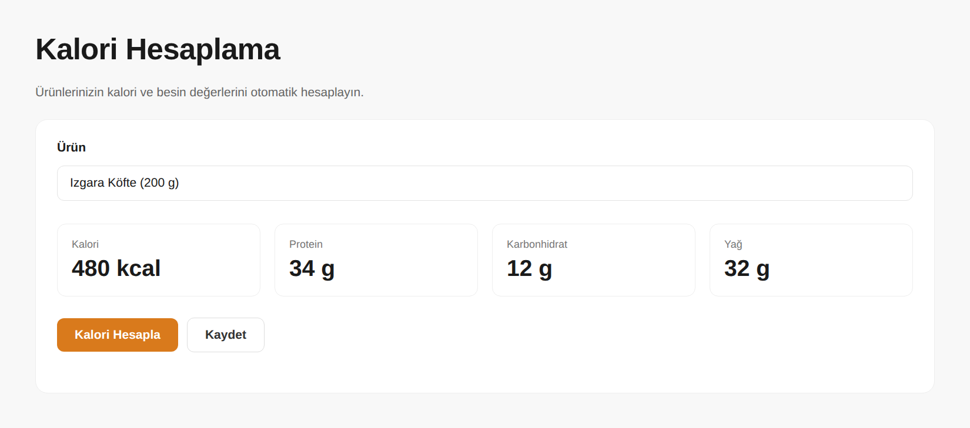Open the Ürün field showing Izgara Köfte

[485, 183]
